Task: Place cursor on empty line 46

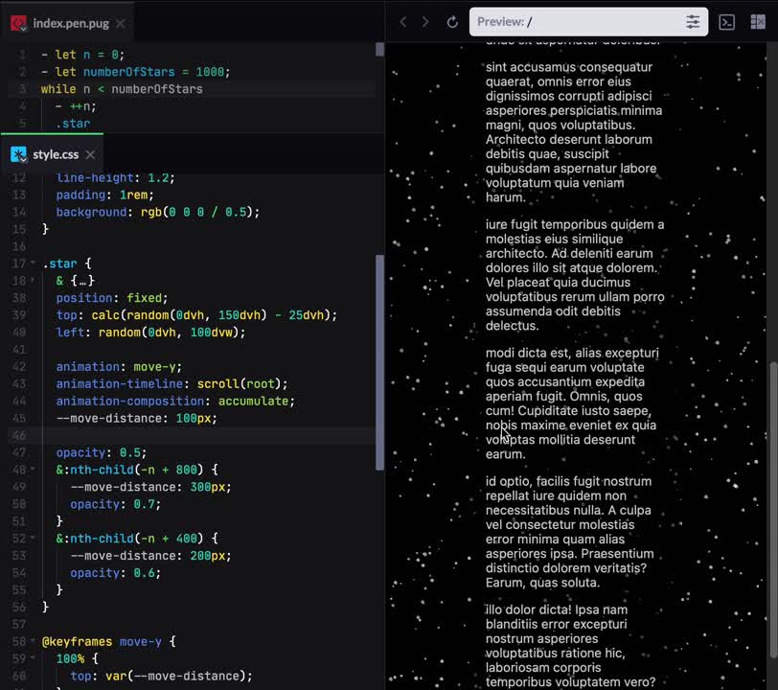Action: [192, 436]
